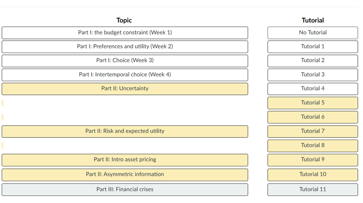Select Tutorial 6
Viewport: 363px width, 203px height.
[313, 117]
